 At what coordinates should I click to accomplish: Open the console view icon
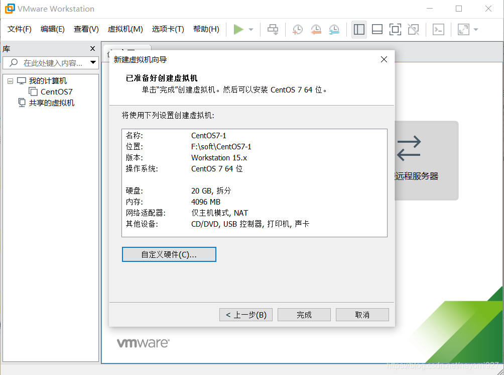438,29
